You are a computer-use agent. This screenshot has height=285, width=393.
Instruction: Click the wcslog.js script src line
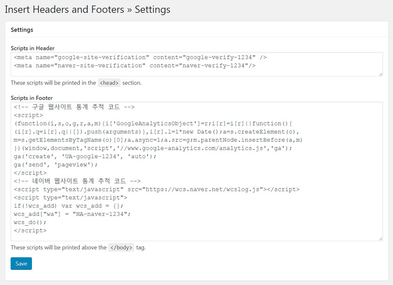tap(157, 189)
